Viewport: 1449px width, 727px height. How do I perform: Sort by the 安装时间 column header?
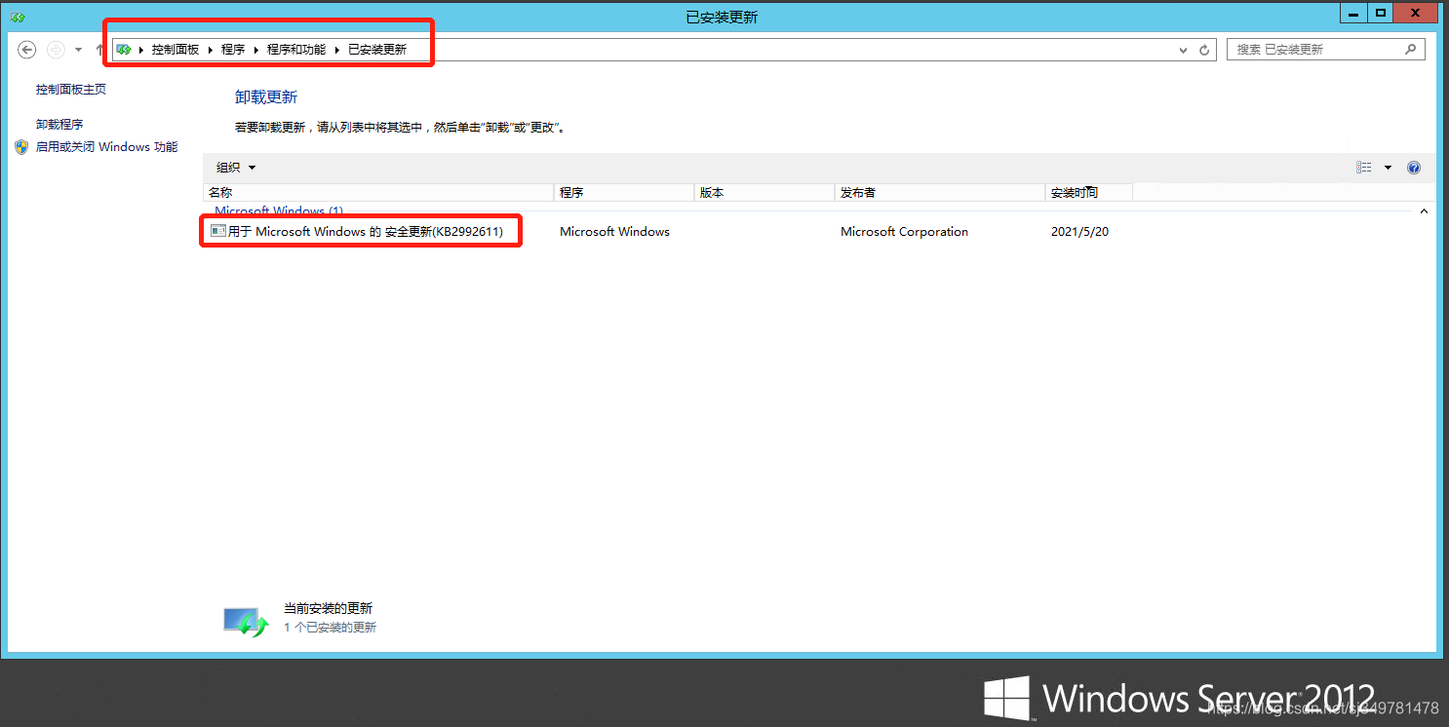pyautogui.click(x=1089, y=193)
